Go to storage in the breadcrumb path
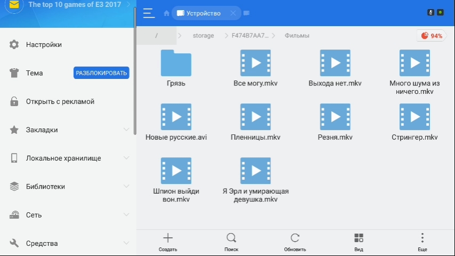Viewport: 455px width, 256px height. 203,36
